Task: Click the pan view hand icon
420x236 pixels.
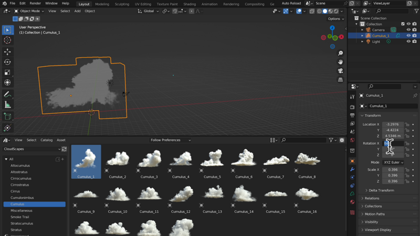Action: click(340, 62)
